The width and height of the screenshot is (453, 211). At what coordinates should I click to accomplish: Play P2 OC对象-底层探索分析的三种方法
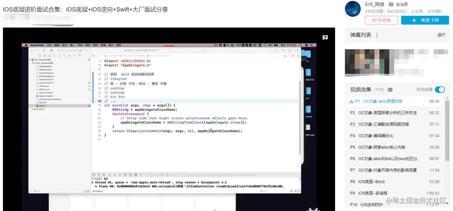(x=395, y=113)
